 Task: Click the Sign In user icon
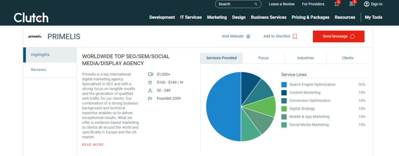point(366,4)
